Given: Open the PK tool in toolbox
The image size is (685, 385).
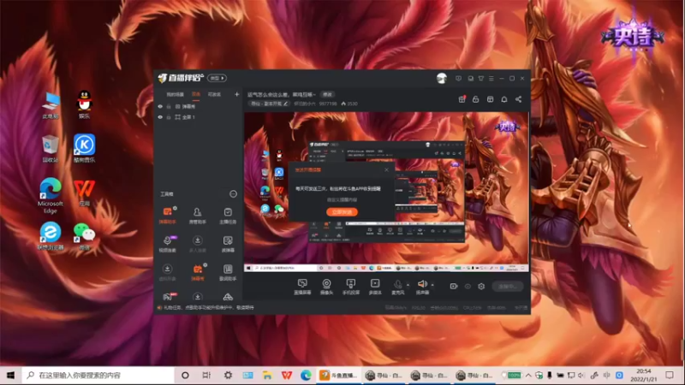Looking at the screenshot, I should (x=168, y=297).
